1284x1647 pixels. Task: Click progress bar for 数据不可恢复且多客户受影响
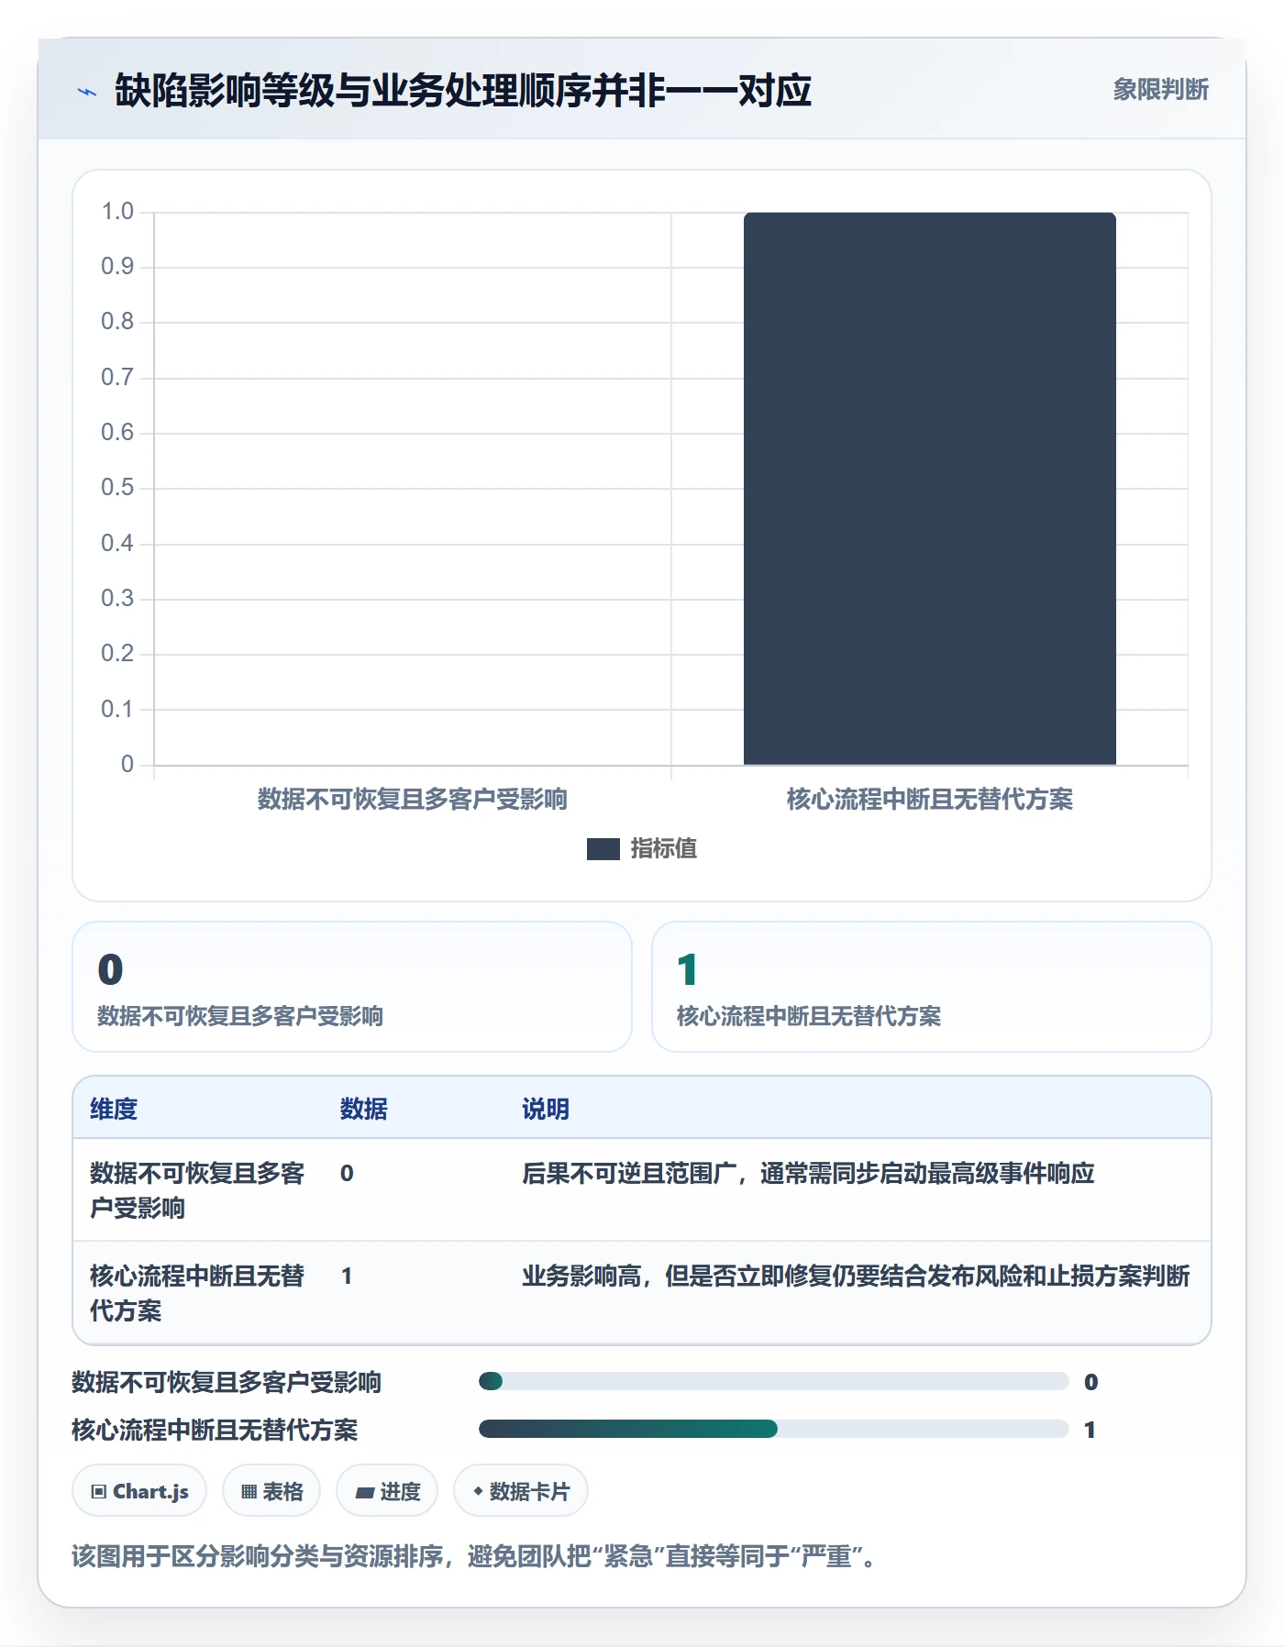click(773, 1381)
